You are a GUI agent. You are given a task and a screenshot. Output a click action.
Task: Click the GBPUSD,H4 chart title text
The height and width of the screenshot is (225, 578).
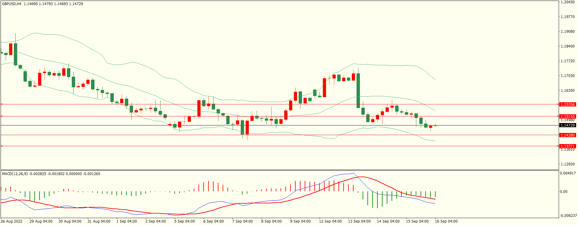12,4
